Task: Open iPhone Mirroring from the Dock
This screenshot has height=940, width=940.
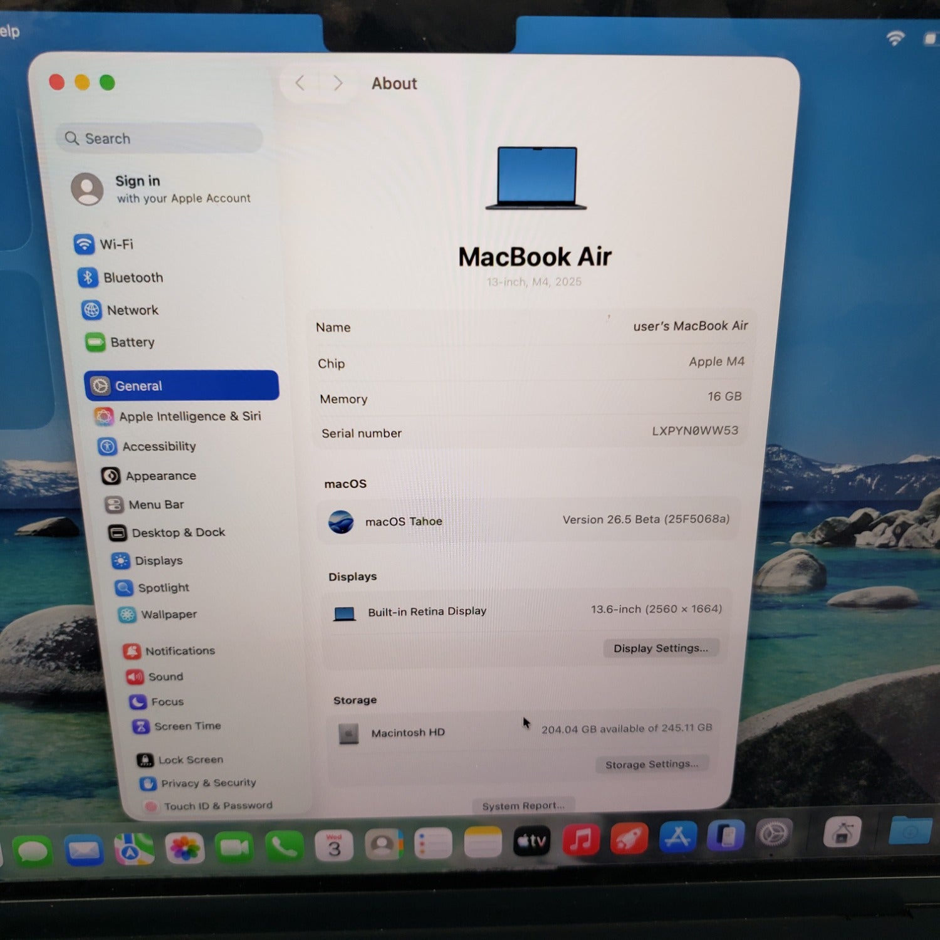Action: click(x=726, y=836)
